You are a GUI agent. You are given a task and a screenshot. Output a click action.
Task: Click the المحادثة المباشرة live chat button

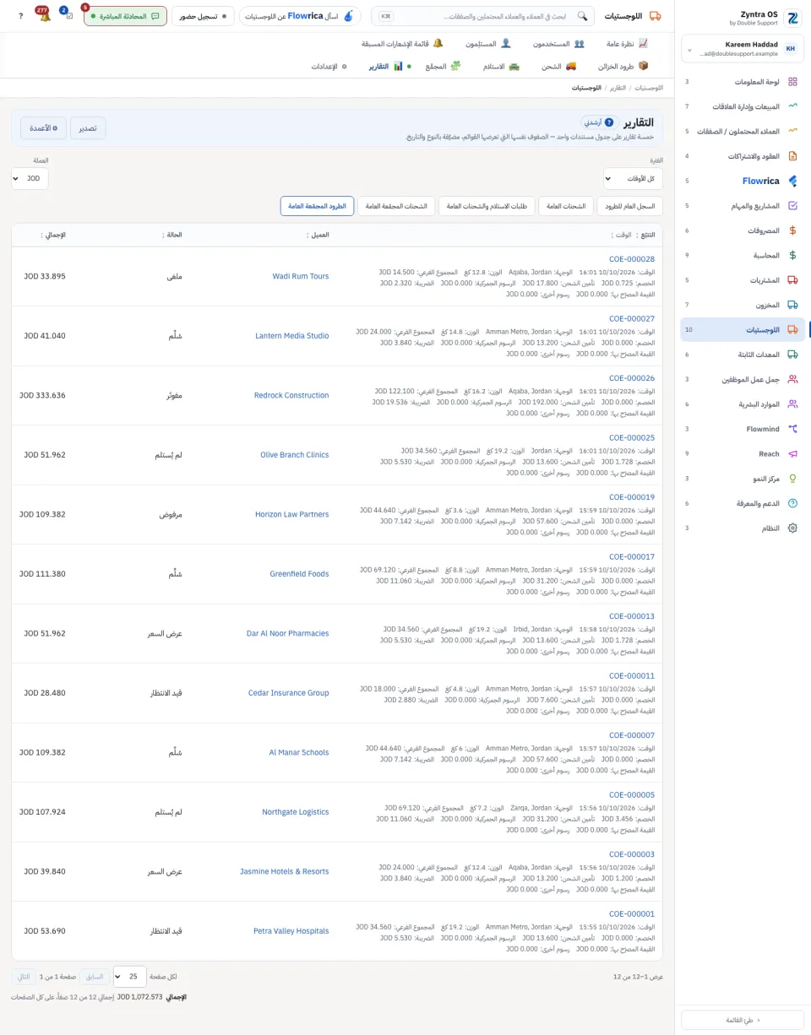pos(125,16)
